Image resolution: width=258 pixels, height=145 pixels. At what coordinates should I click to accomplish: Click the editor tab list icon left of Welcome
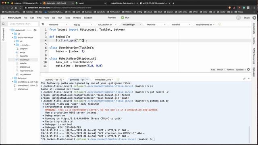click(x=43, y=24)
